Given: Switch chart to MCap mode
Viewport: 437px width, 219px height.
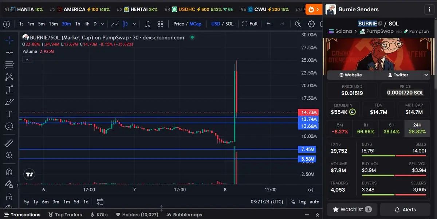Looking at the screenshot, I should pos(196,24).
